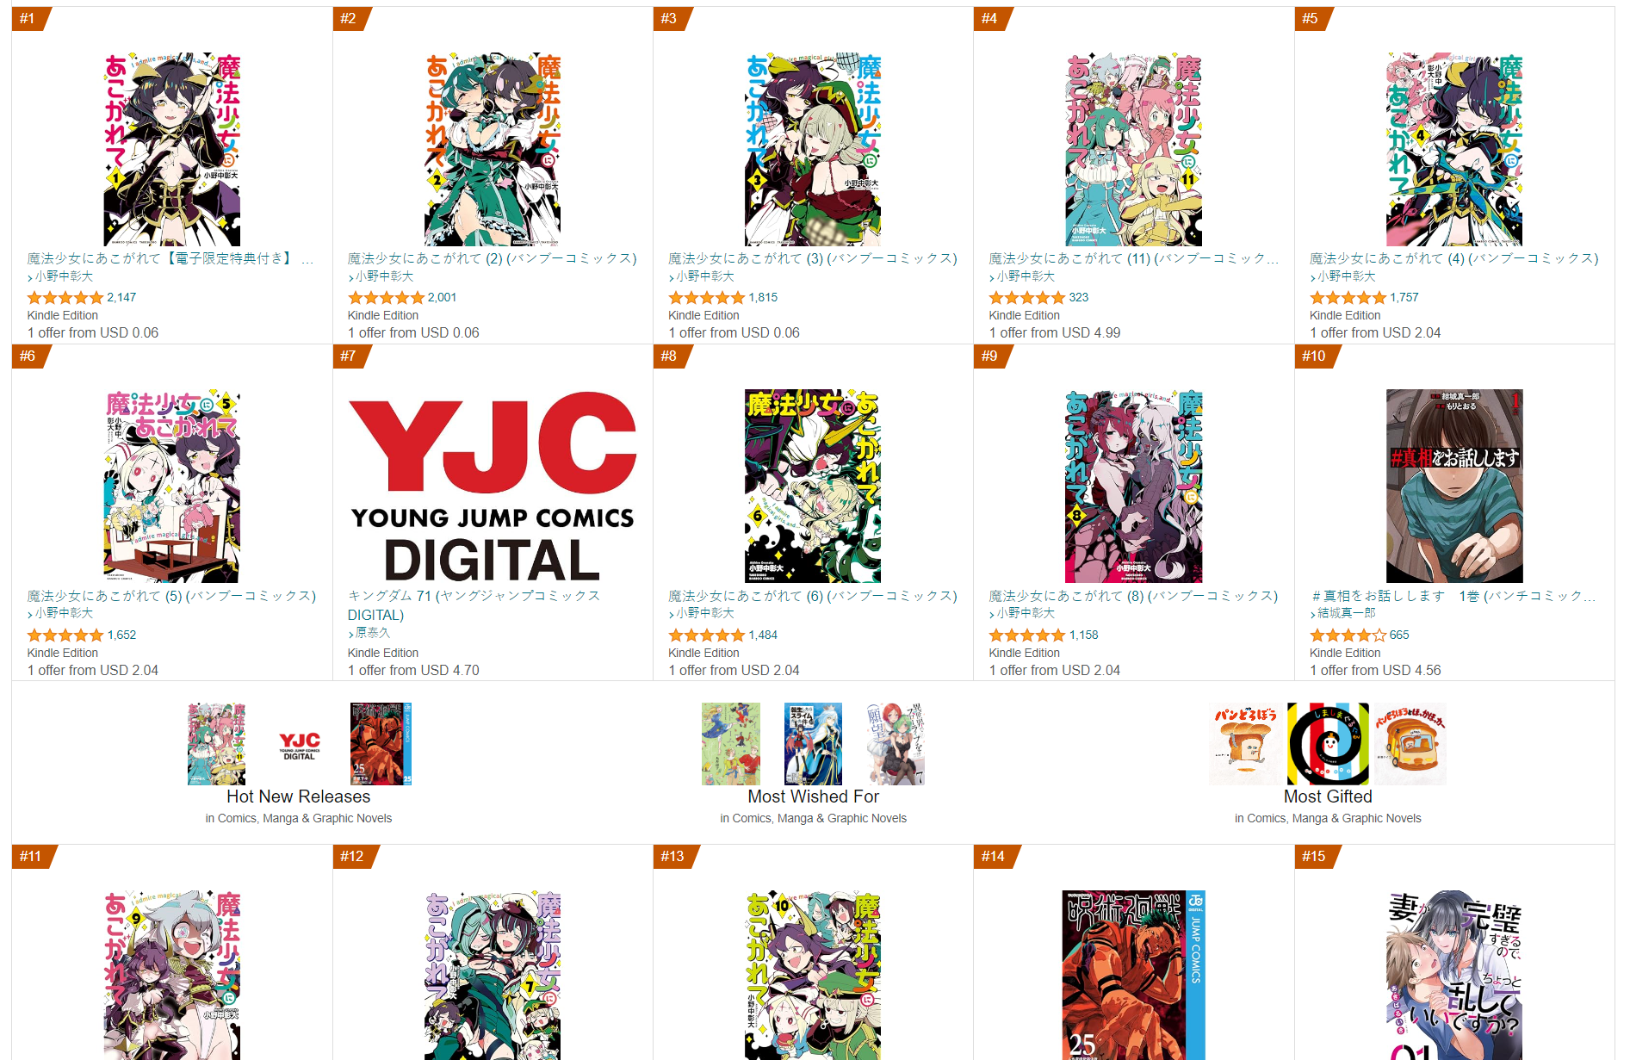The height and width of the screenshot is (1060, 1630).
Task: Open the #14 Jujutsu Kaisen volume 25 cover
Action: 1133,975
